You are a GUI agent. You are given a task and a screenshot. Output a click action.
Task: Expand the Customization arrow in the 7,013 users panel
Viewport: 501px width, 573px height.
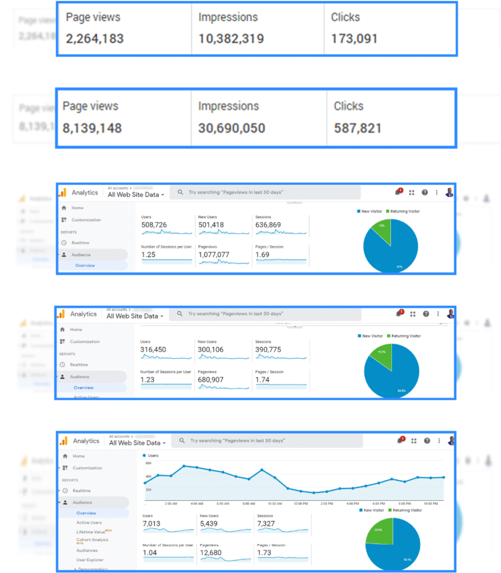click(x=59, y=468)
